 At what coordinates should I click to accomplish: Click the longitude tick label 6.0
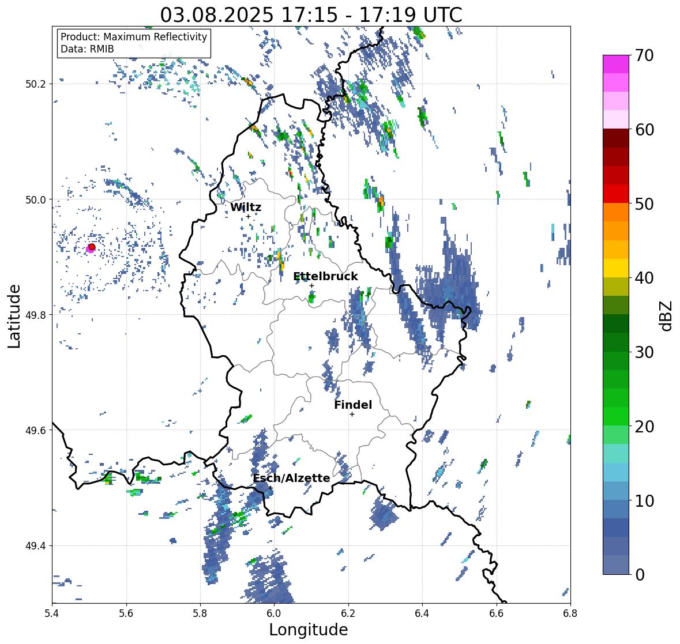click(274, 613)
